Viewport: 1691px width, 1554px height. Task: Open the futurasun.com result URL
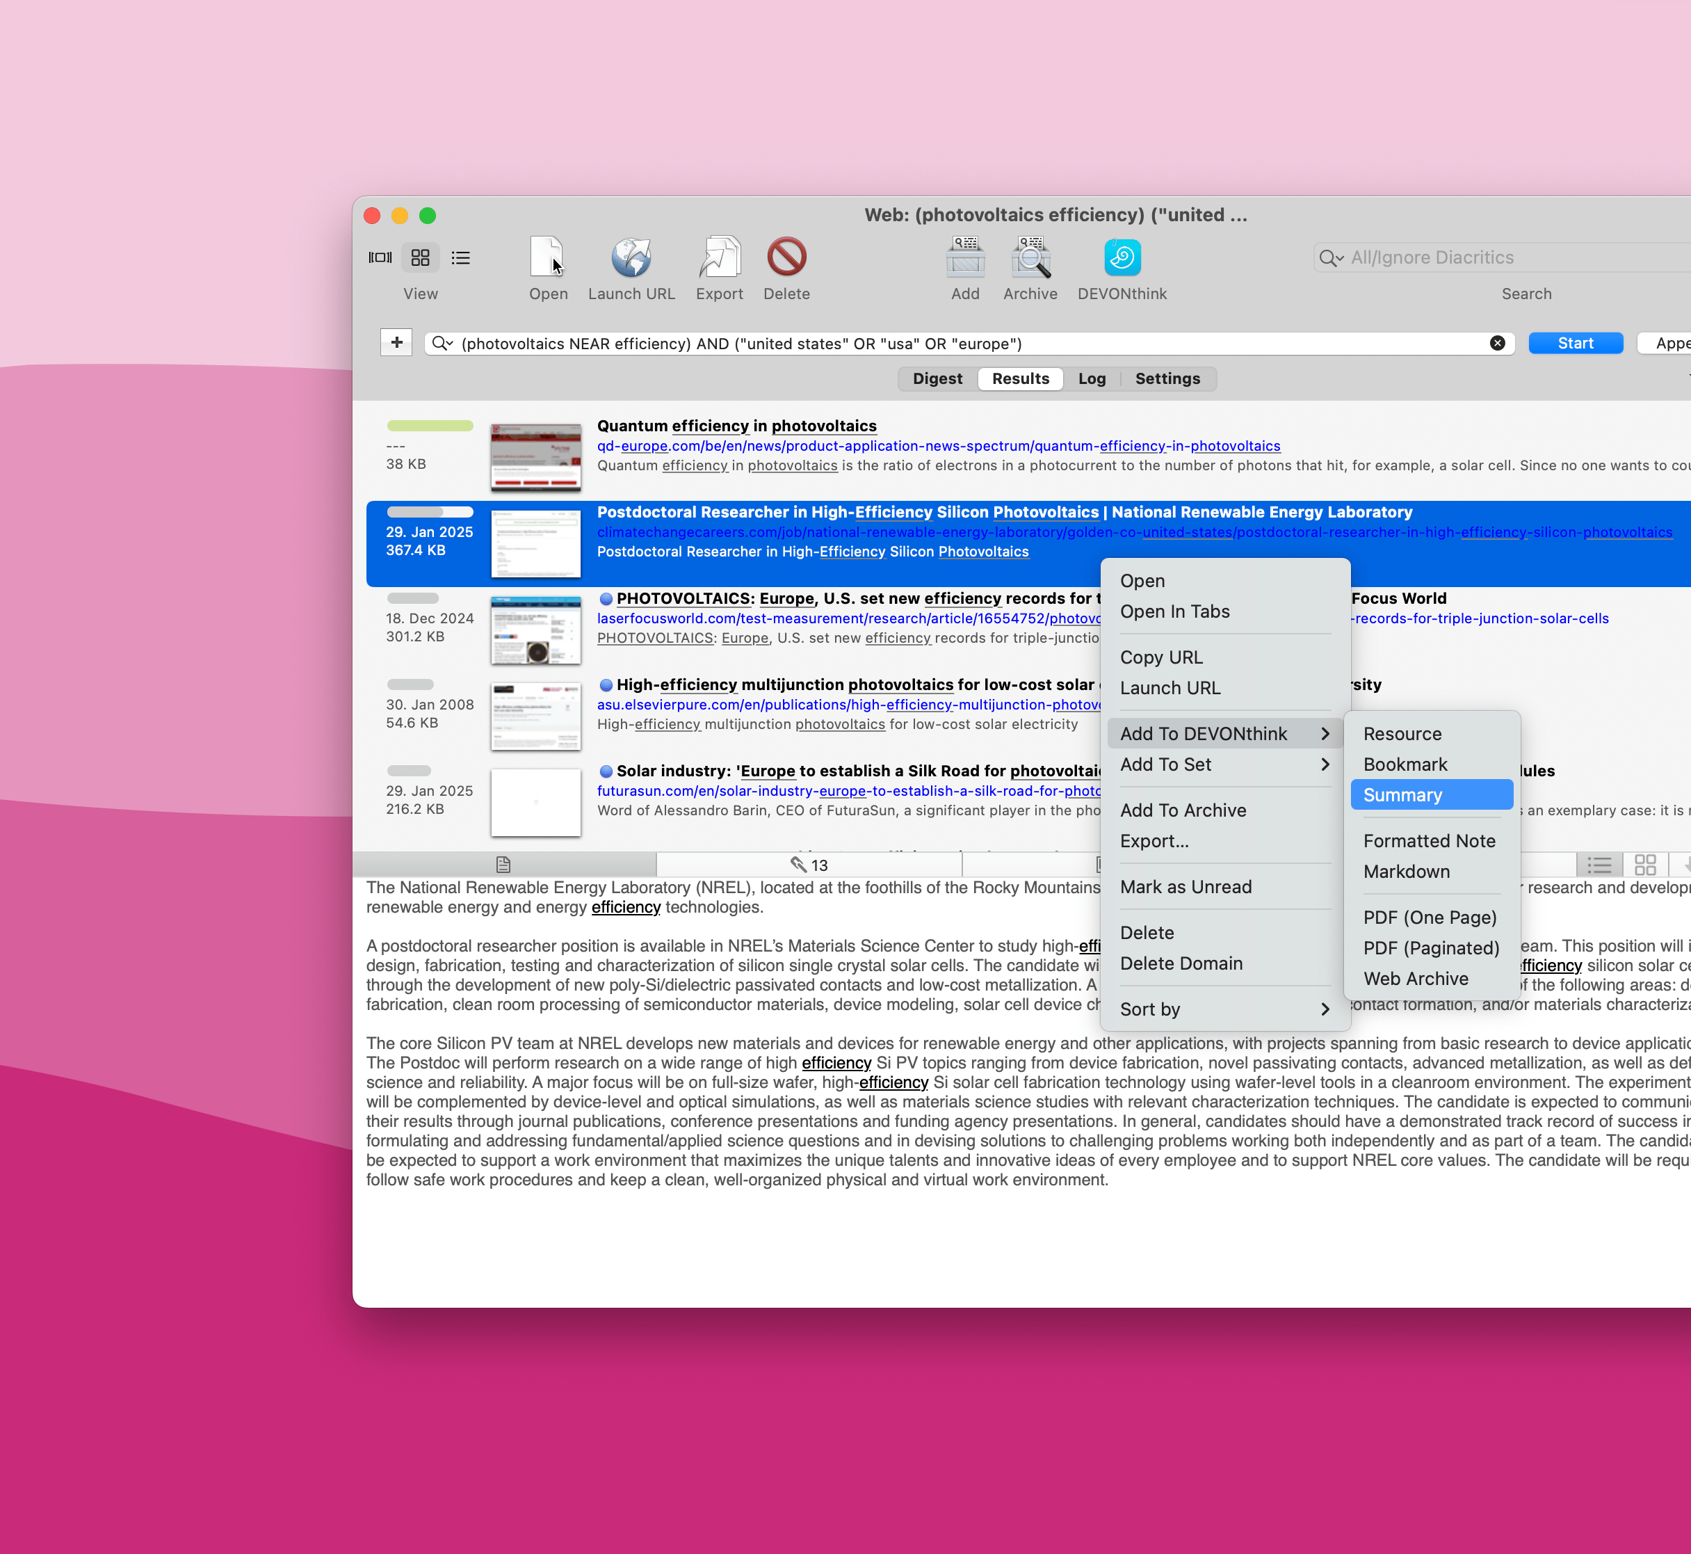point(849,792)
